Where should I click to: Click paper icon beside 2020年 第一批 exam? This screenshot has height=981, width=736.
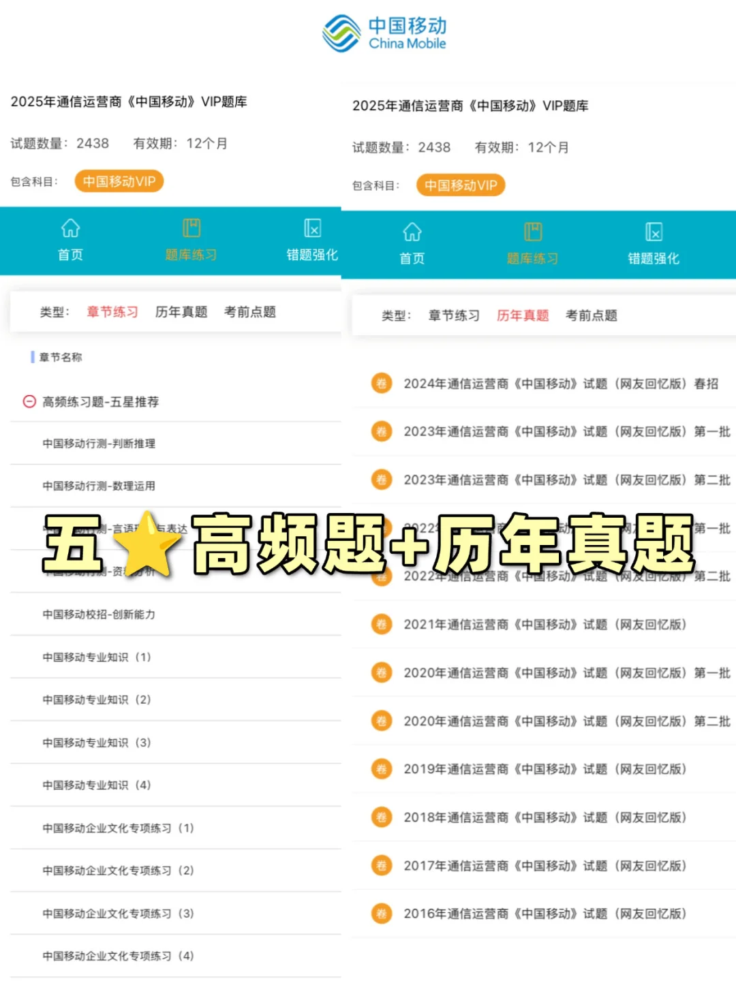pyautogui.click(x=381, y=672)
